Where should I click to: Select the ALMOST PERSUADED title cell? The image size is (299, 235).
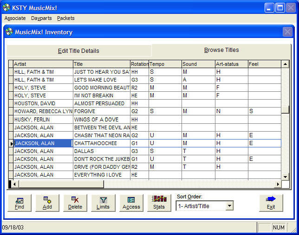coord(102,104)
